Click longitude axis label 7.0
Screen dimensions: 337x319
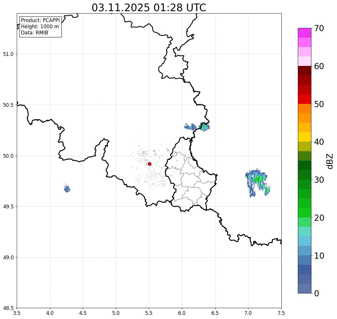tap(248, 313)
